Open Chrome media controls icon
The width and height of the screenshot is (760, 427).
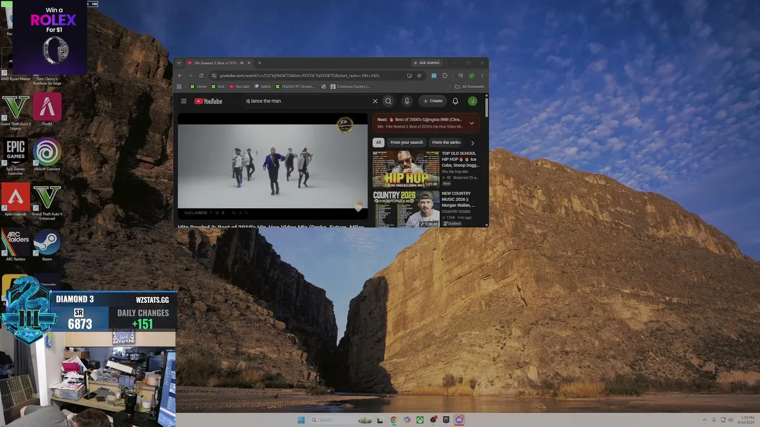point(460,75)
